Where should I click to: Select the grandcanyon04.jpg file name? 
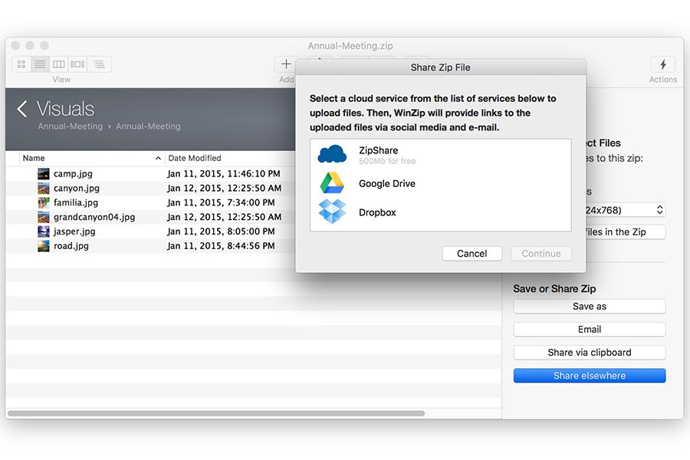[94, 217]
